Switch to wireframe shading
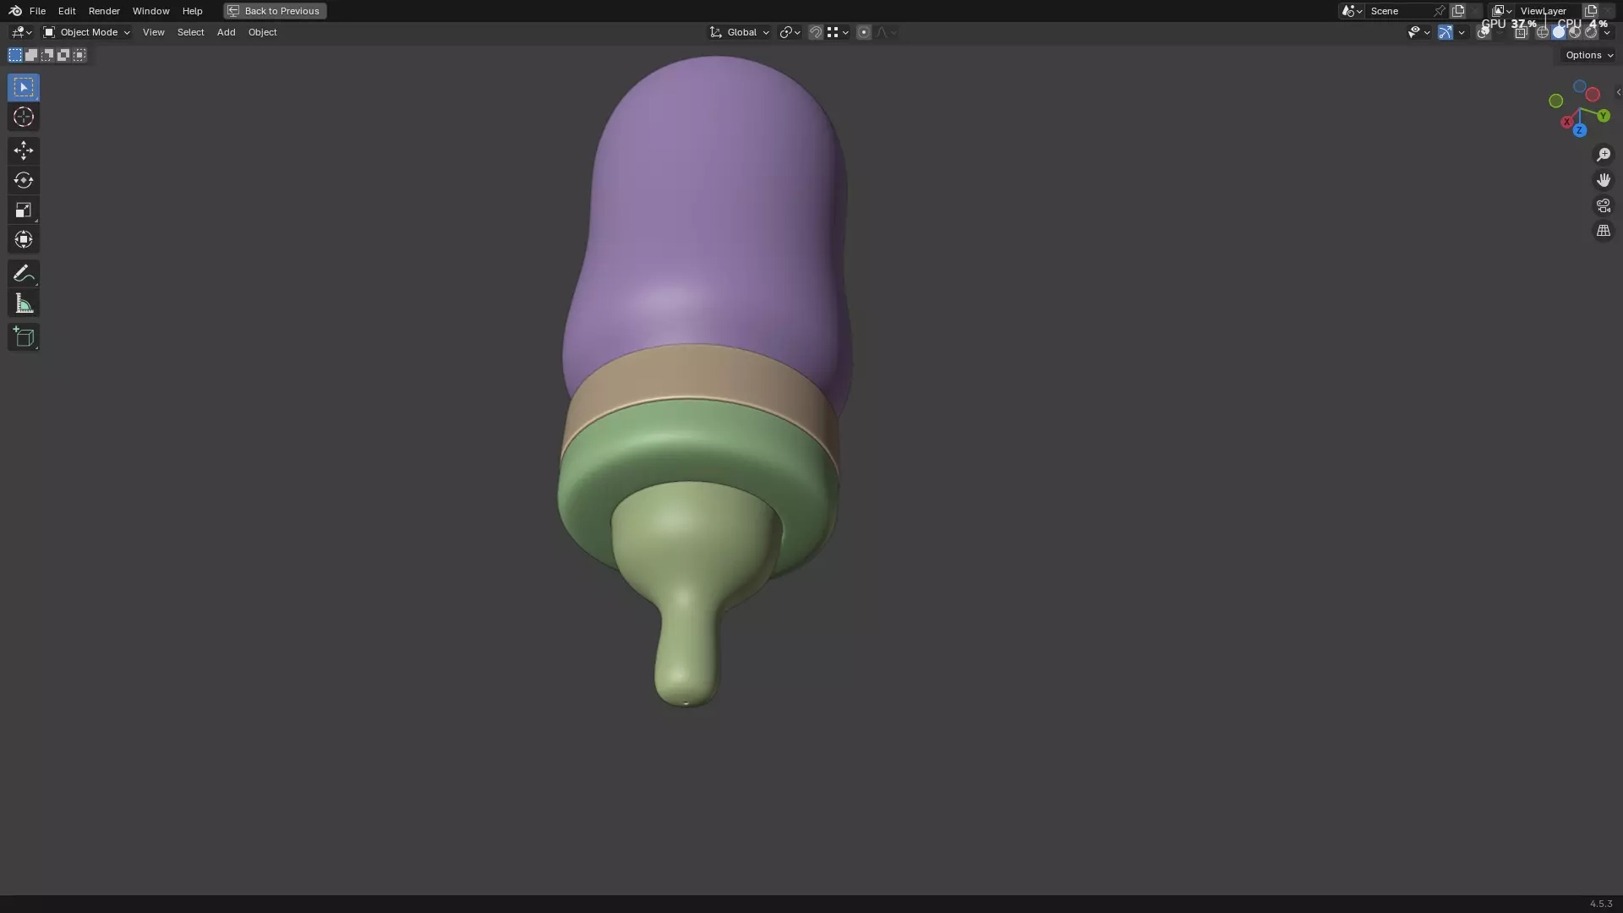Screen dimensions: 1623x913 [1543, 32]
